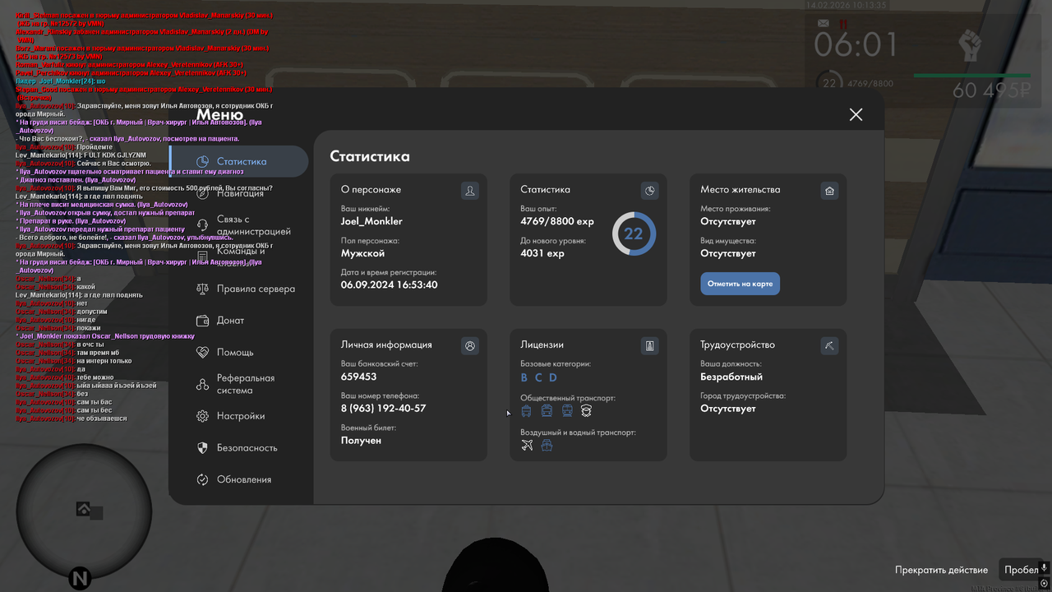Click the Статистика page heading
Viewport: 1052px width, 592px height.
pos(370,156)
